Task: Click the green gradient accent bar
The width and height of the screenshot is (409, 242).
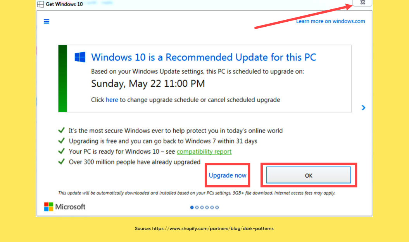Action: pyautogui.click(x=62, y=78)
